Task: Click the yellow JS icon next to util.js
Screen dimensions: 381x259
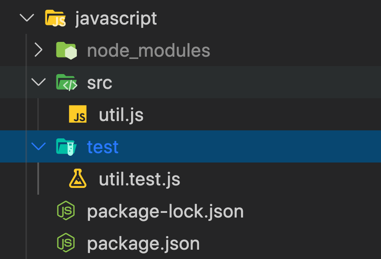Action: click(78, 114)
